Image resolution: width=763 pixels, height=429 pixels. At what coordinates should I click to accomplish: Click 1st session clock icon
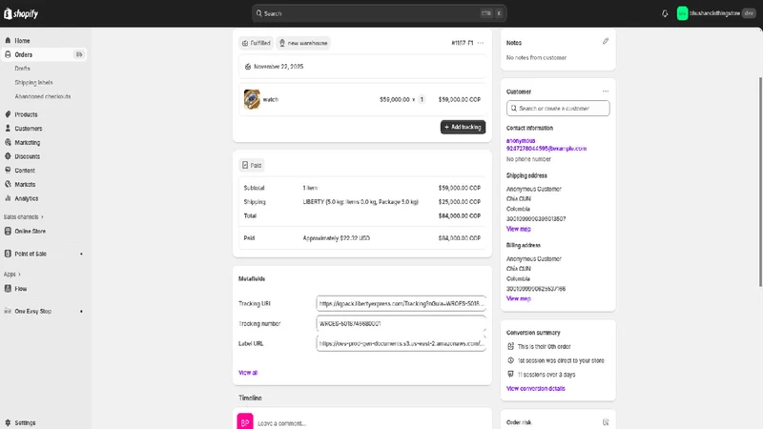pyautogui.click(x=510, y=360)
